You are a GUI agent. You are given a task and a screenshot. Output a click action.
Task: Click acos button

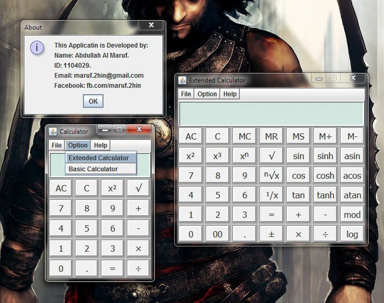[x=352, y=175]
